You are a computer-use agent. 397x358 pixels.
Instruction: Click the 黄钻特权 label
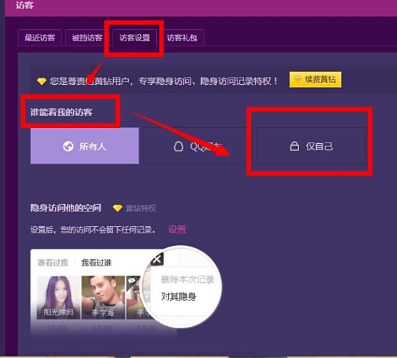tap(141, 208)
